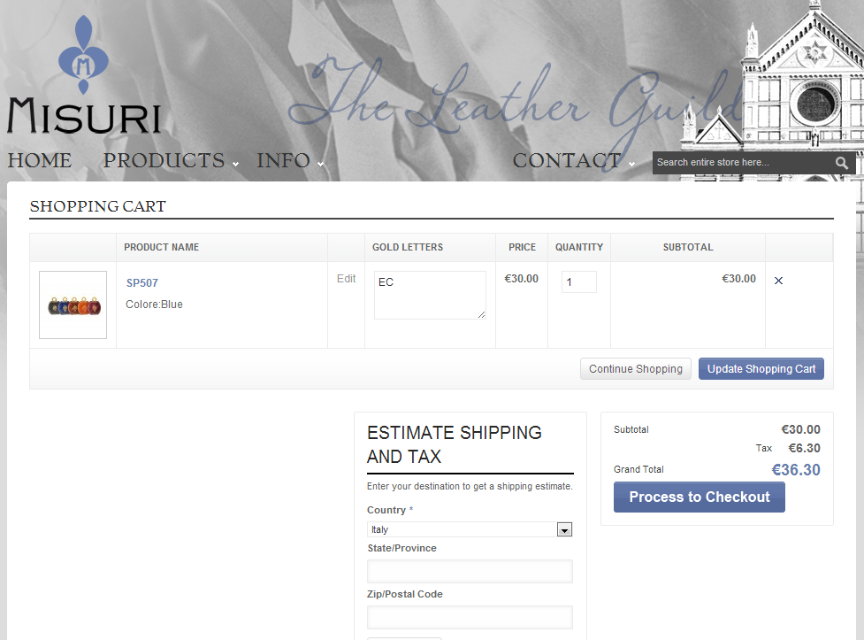
Task: Open the SP507 product link
Action: coord(142,283)
